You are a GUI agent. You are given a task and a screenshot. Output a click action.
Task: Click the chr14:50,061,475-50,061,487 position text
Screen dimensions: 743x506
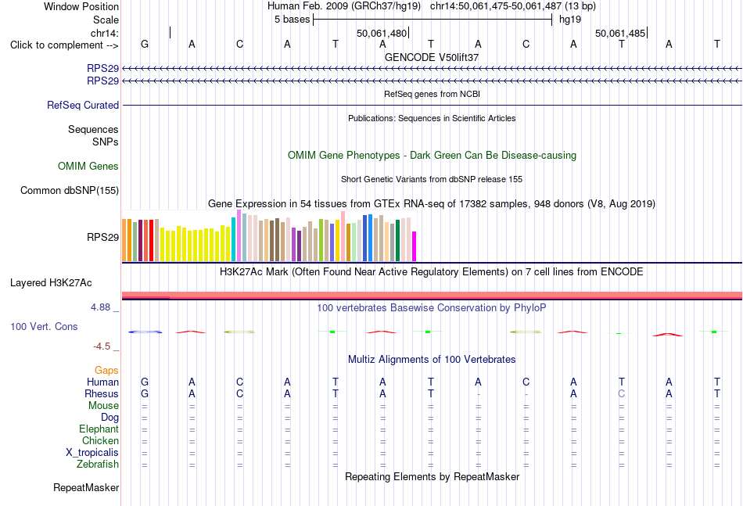[496, 6]
